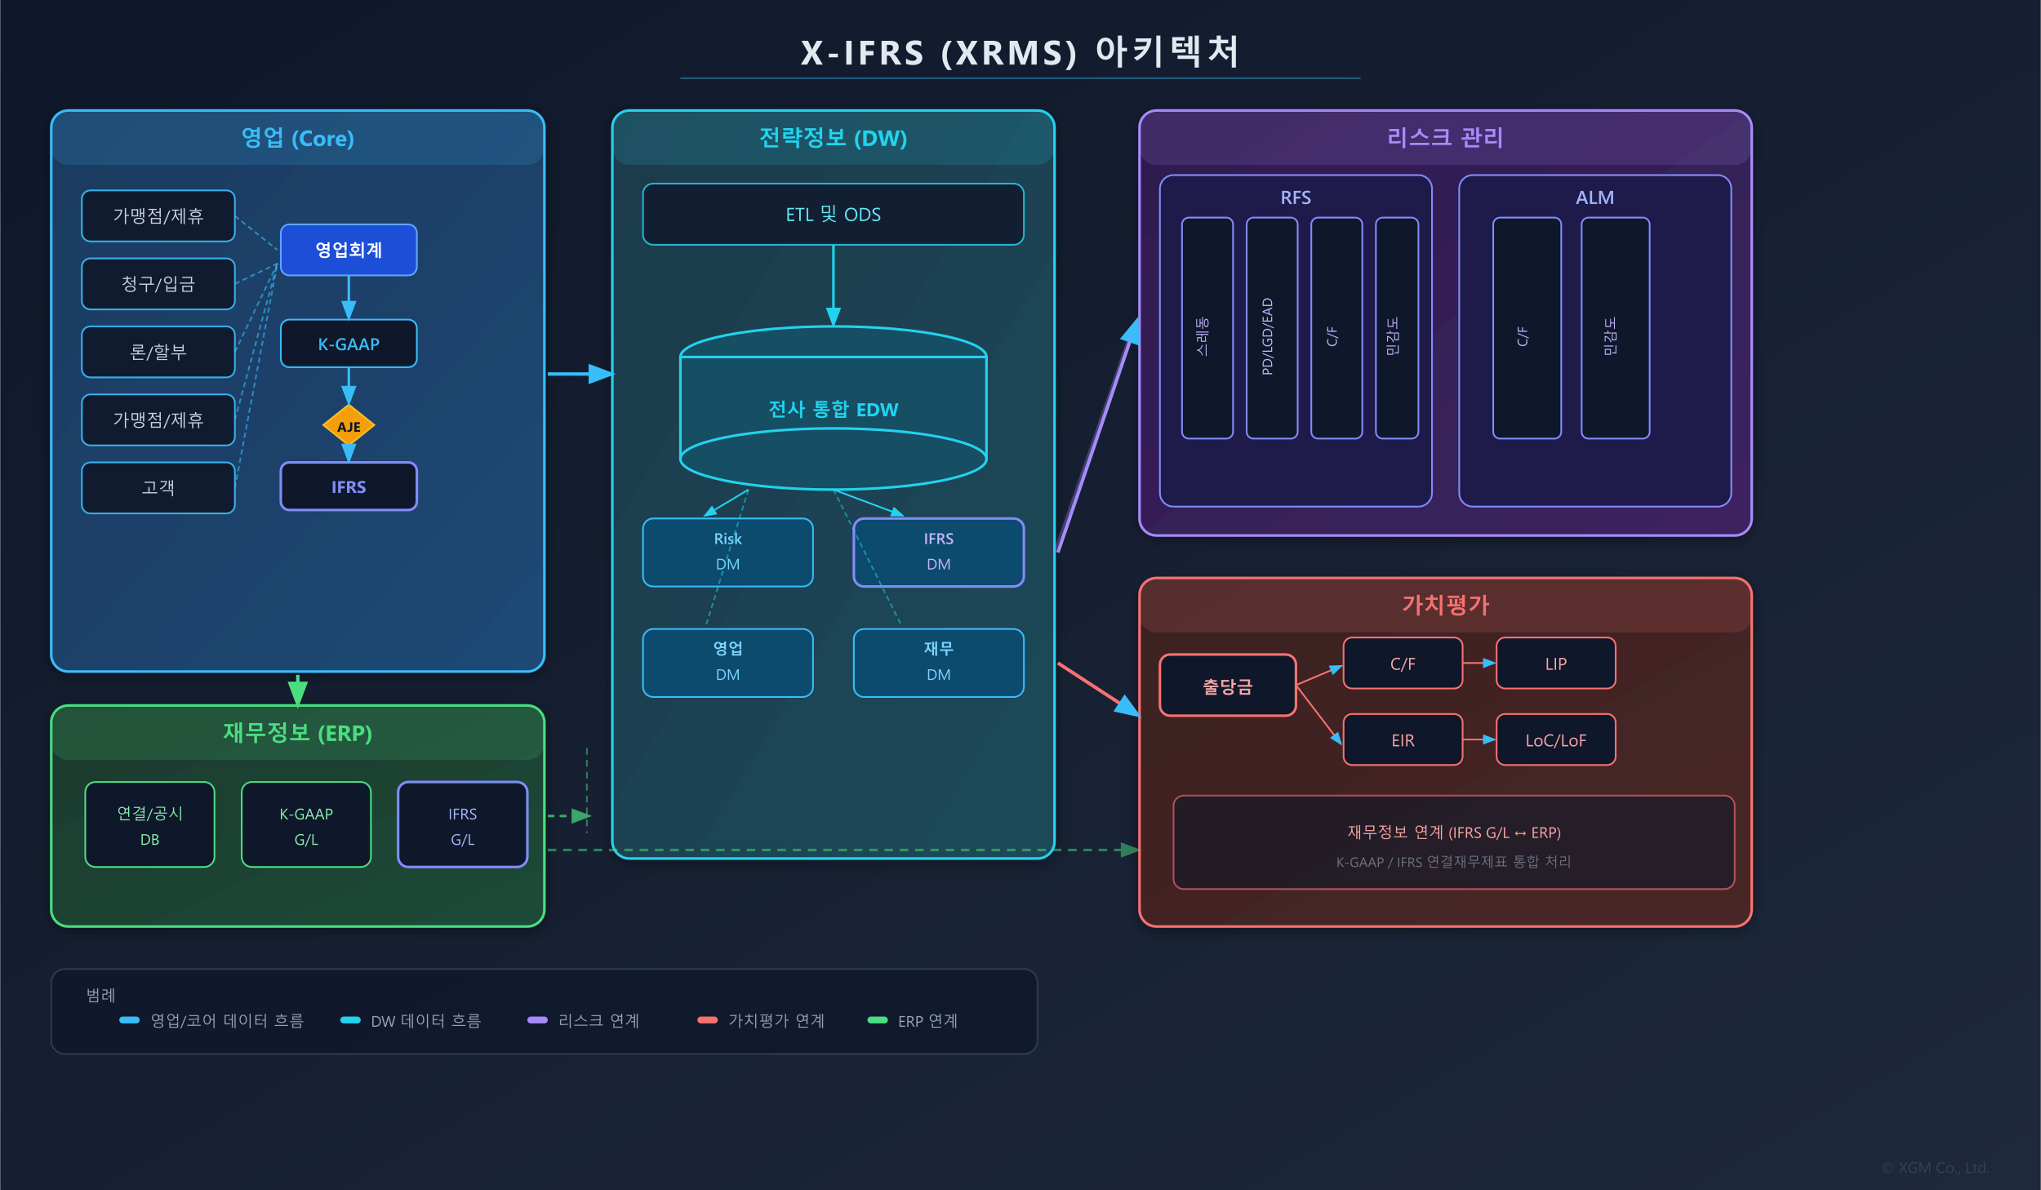Screen dimensions: 2041x1190
Task: Click the 재무 DM node
Action: [938, 662]
